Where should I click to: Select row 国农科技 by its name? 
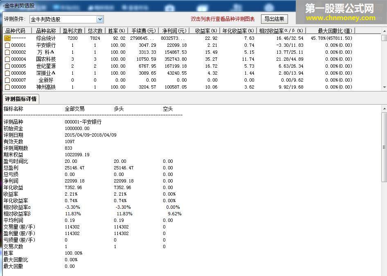(x=46, y=59)
